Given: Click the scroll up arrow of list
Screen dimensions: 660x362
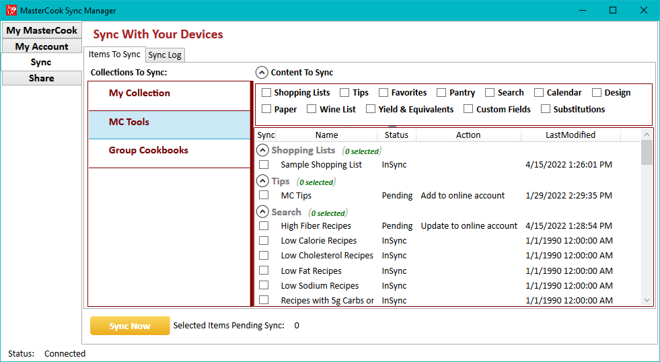Looking at the screenshot, I should 647,135.
